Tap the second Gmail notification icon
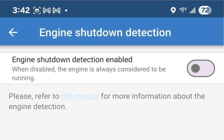 click(x=57, y=10)
